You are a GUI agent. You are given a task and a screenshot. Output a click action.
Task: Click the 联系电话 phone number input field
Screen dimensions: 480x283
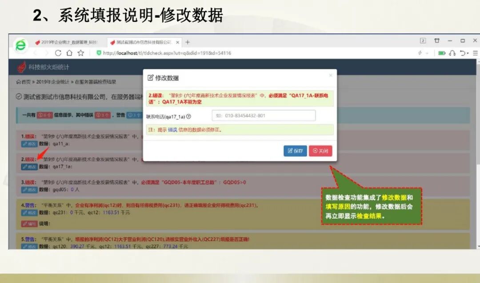pyautogui.click(x=264, y=116)
